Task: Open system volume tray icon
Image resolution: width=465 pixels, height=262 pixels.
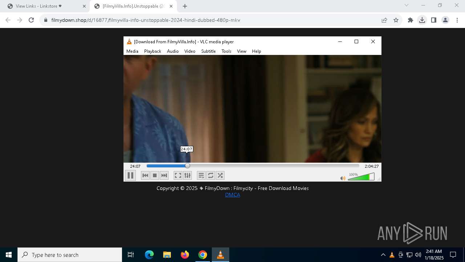Action: tap(418, 255)
